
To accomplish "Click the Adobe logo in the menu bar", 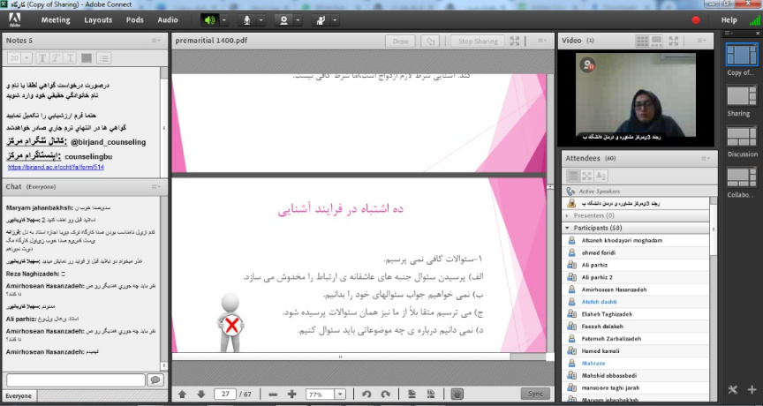I will 15,20.
